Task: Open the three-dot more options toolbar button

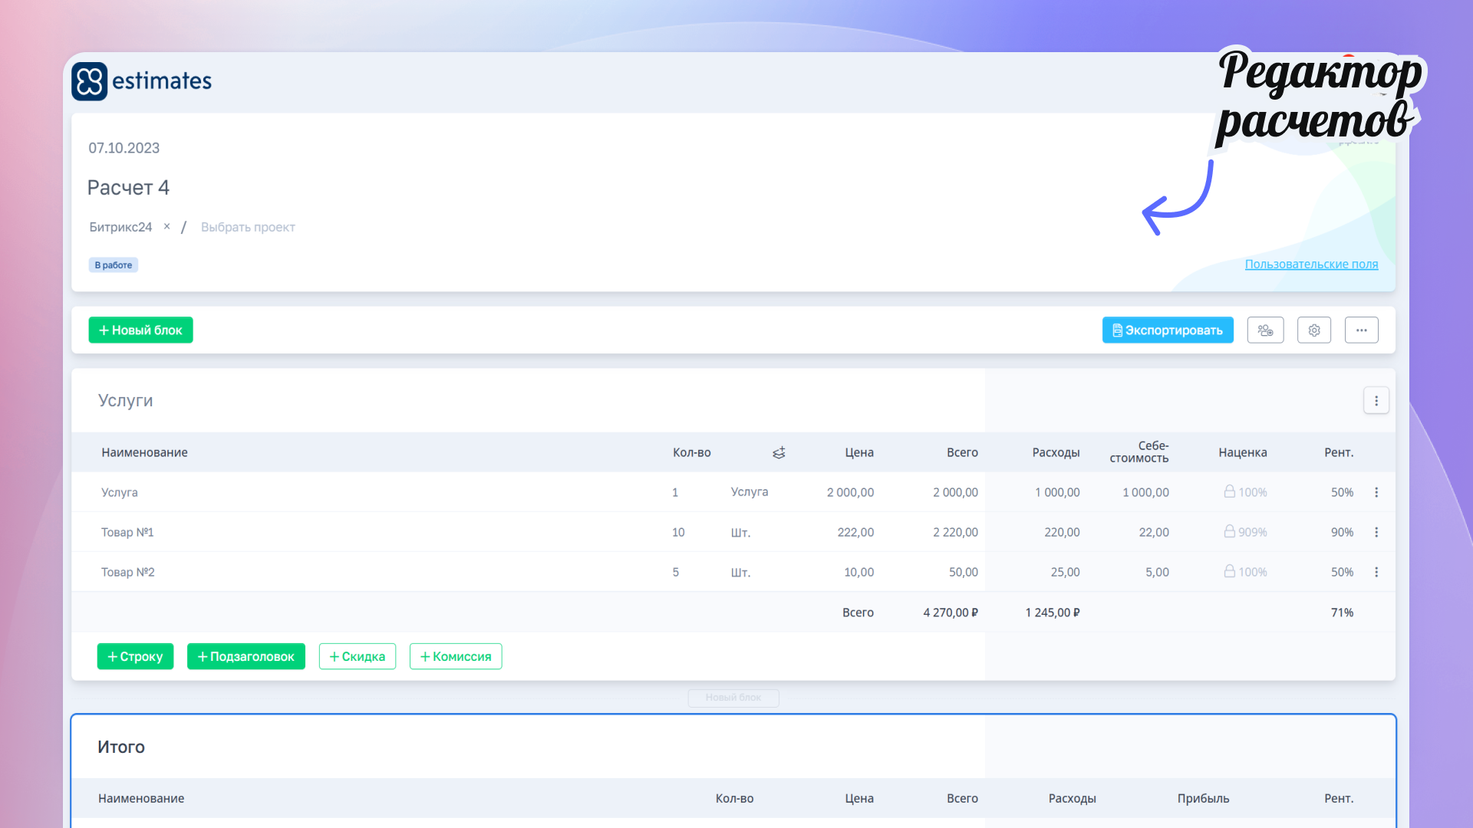Action: click(1361, 330)
